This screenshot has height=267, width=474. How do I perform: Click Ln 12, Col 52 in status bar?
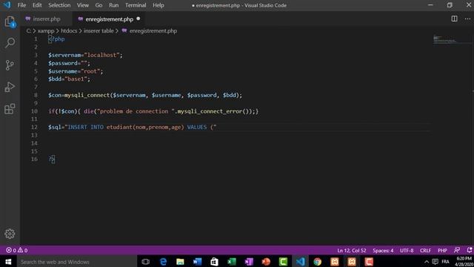[352, 251]
